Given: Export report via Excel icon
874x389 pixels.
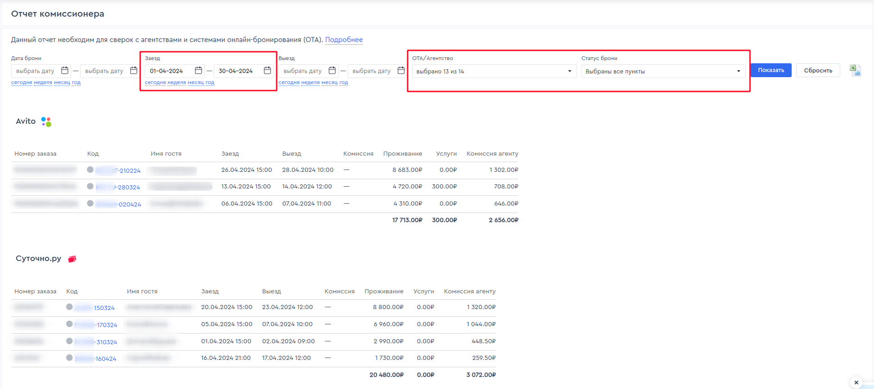Looking at the screenshot, I should point(855,70).
